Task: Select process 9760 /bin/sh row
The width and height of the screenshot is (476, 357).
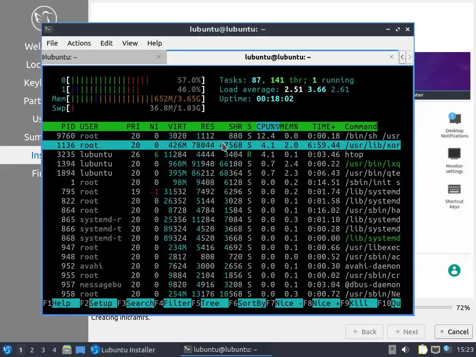Action: (222, 136)
